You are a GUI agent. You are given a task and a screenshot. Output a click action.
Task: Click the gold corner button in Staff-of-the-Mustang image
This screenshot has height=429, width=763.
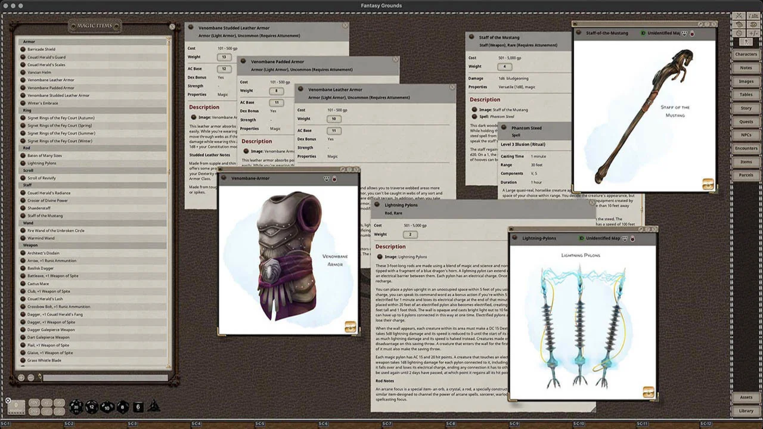708,184
